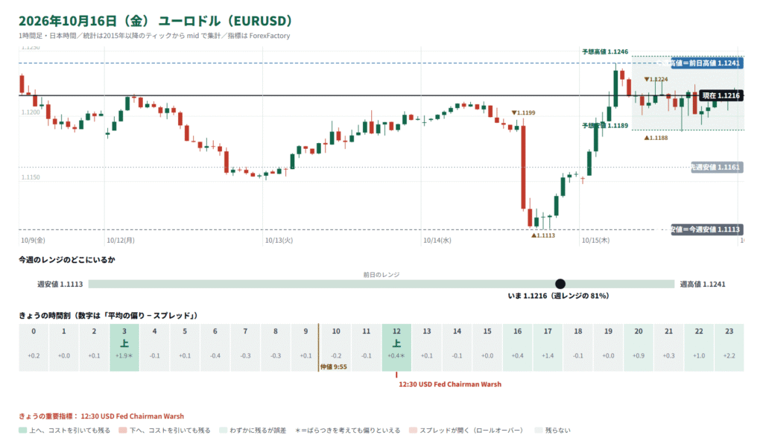Select the hour 0 cell showing +0.2
Viewport: 763px width, 435px height.
pyautogui.click(x=34, y=347)
